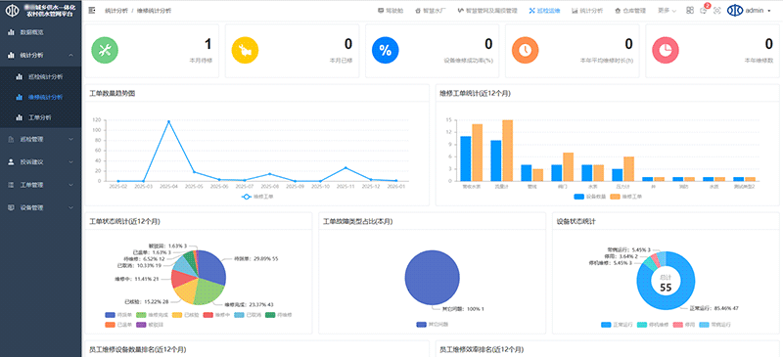Viewport: 783px width, 357px height.
Task: Click the 2025-11 point on line chart
Action: tap(345, 168)
